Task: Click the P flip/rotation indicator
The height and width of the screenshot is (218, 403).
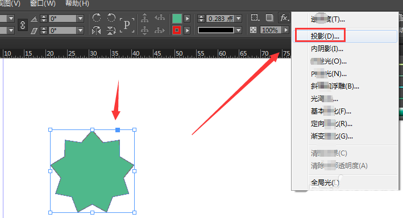Action: 127,25
